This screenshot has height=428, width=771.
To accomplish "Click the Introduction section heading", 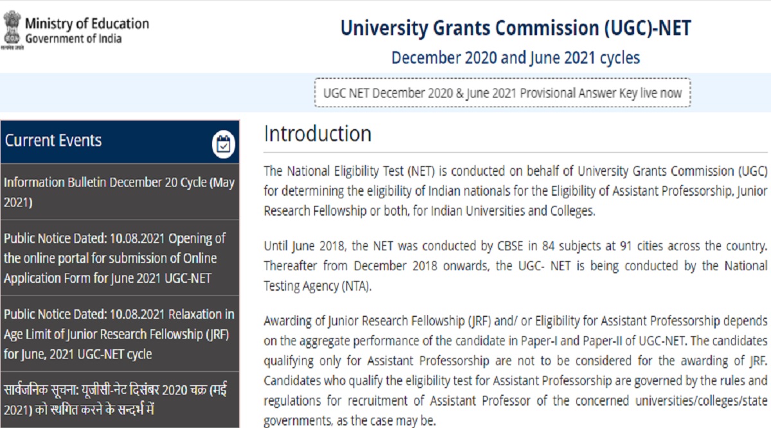I will [317, 133].
